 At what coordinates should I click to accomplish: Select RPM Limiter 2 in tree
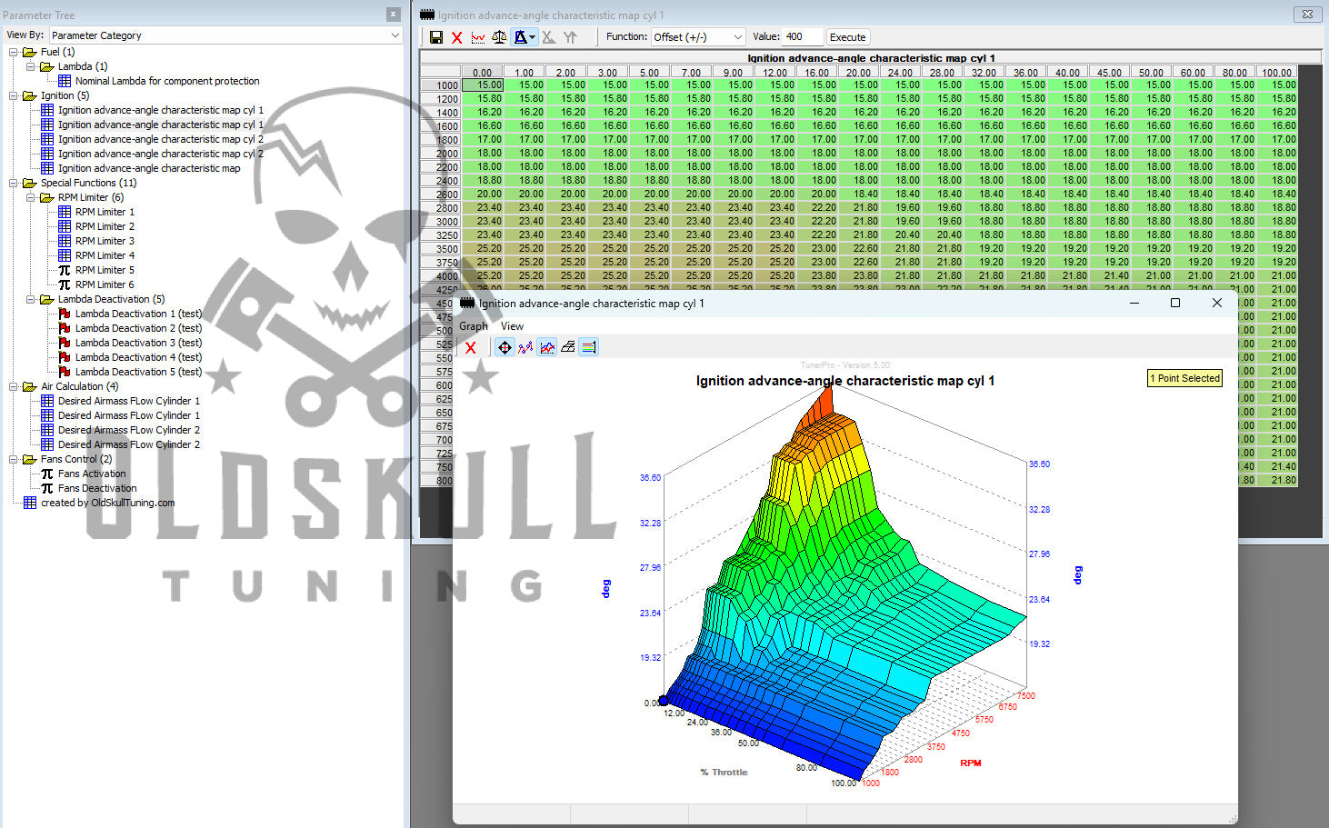pyautogui.click(x=105, y=226)
